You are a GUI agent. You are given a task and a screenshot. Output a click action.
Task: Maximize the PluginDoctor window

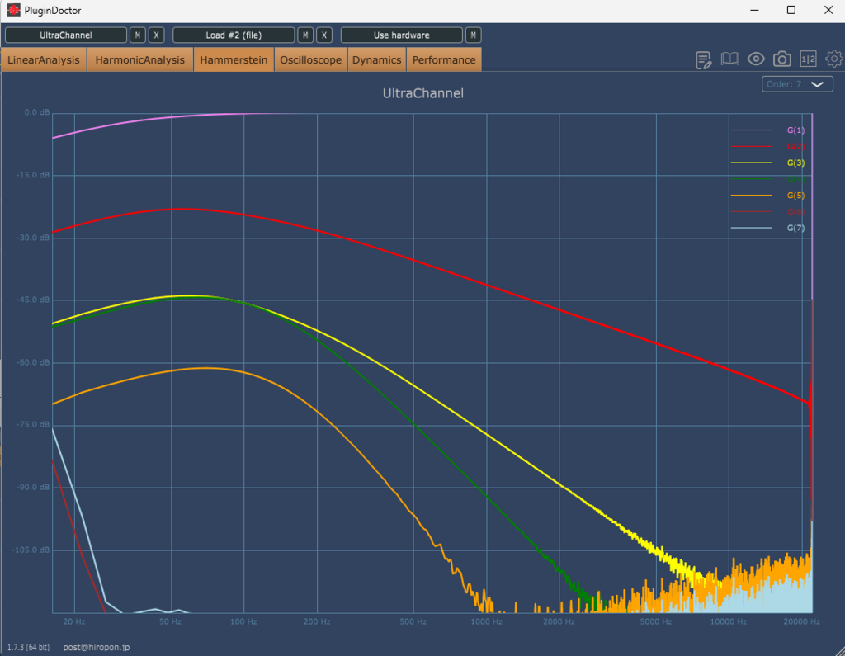(x=791, y=10)
